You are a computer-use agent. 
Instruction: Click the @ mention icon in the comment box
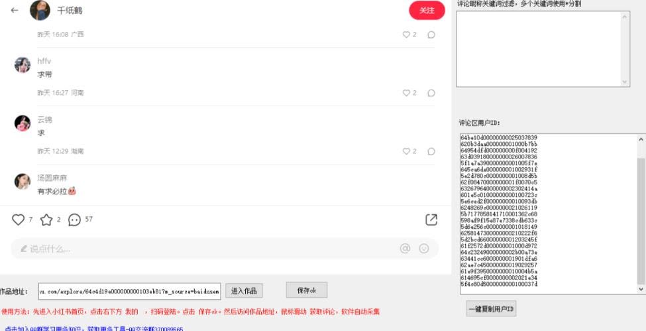[405, 249]
